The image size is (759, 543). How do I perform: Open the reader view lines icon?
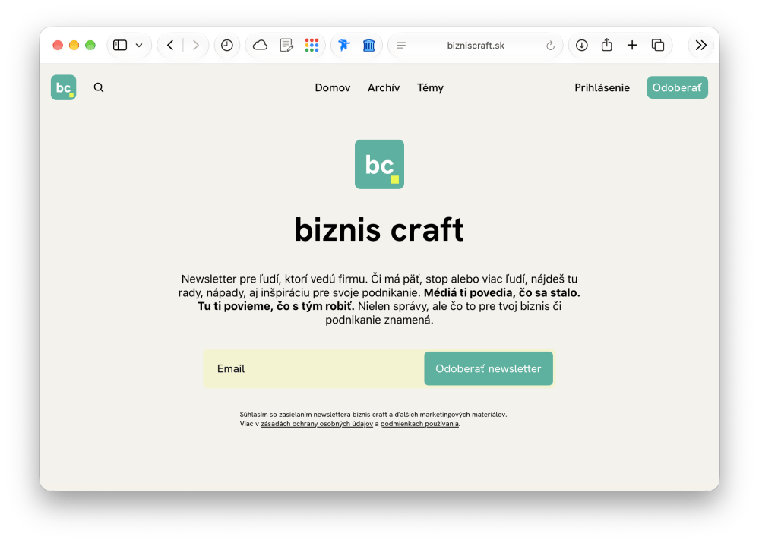pos(401,46)
